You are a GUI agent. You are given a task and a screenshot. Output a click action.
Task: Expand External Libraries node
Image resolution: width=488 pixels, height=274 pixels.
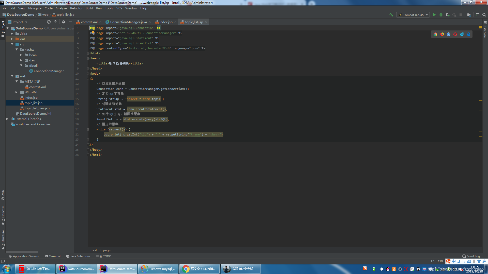click(x=7, y=119)
